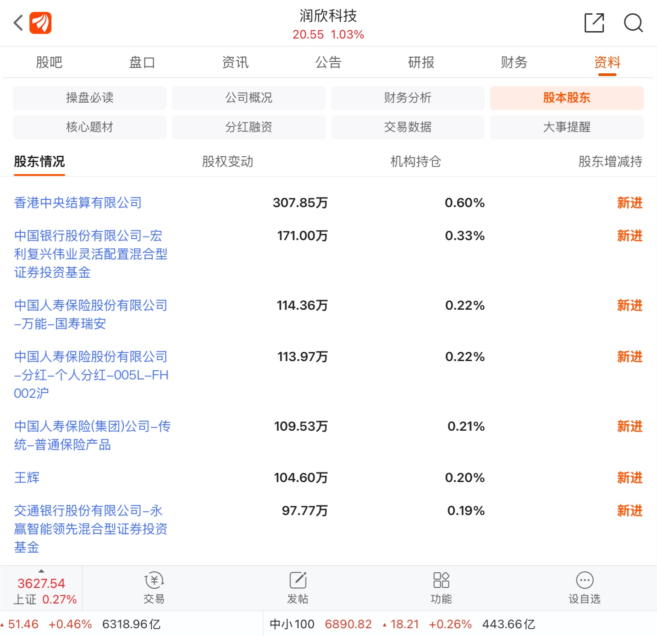Tap the 6318.96亿 turnover ticker value
The width and height of the screenshot is (657, 636).
click(131, 624)
